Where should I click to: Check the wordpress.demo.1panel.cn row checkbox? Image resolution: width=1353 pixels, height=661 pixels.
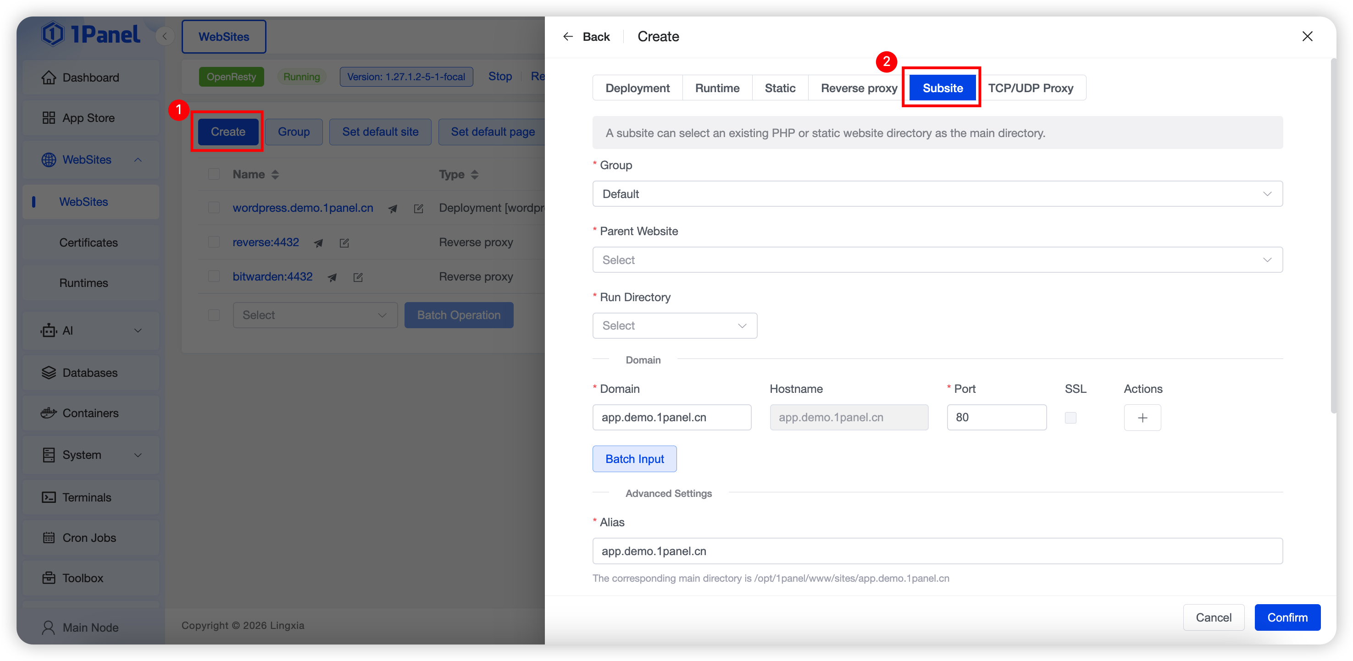[x=214, y=208]
